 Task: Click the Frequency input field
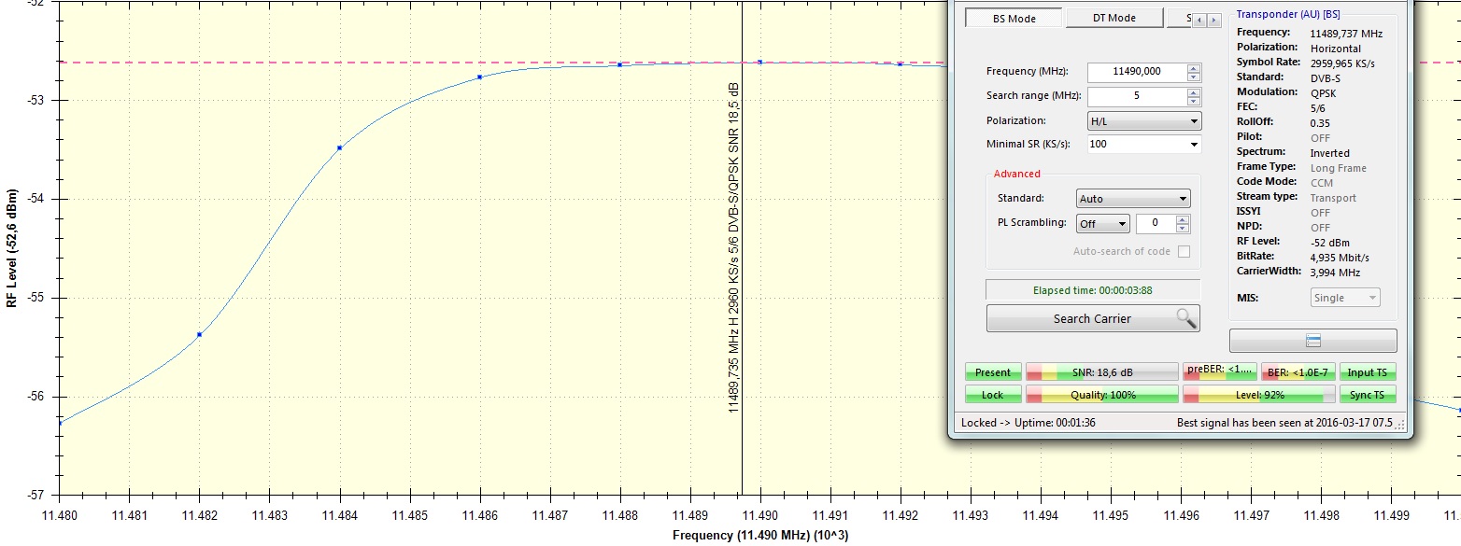point(1136,72)
